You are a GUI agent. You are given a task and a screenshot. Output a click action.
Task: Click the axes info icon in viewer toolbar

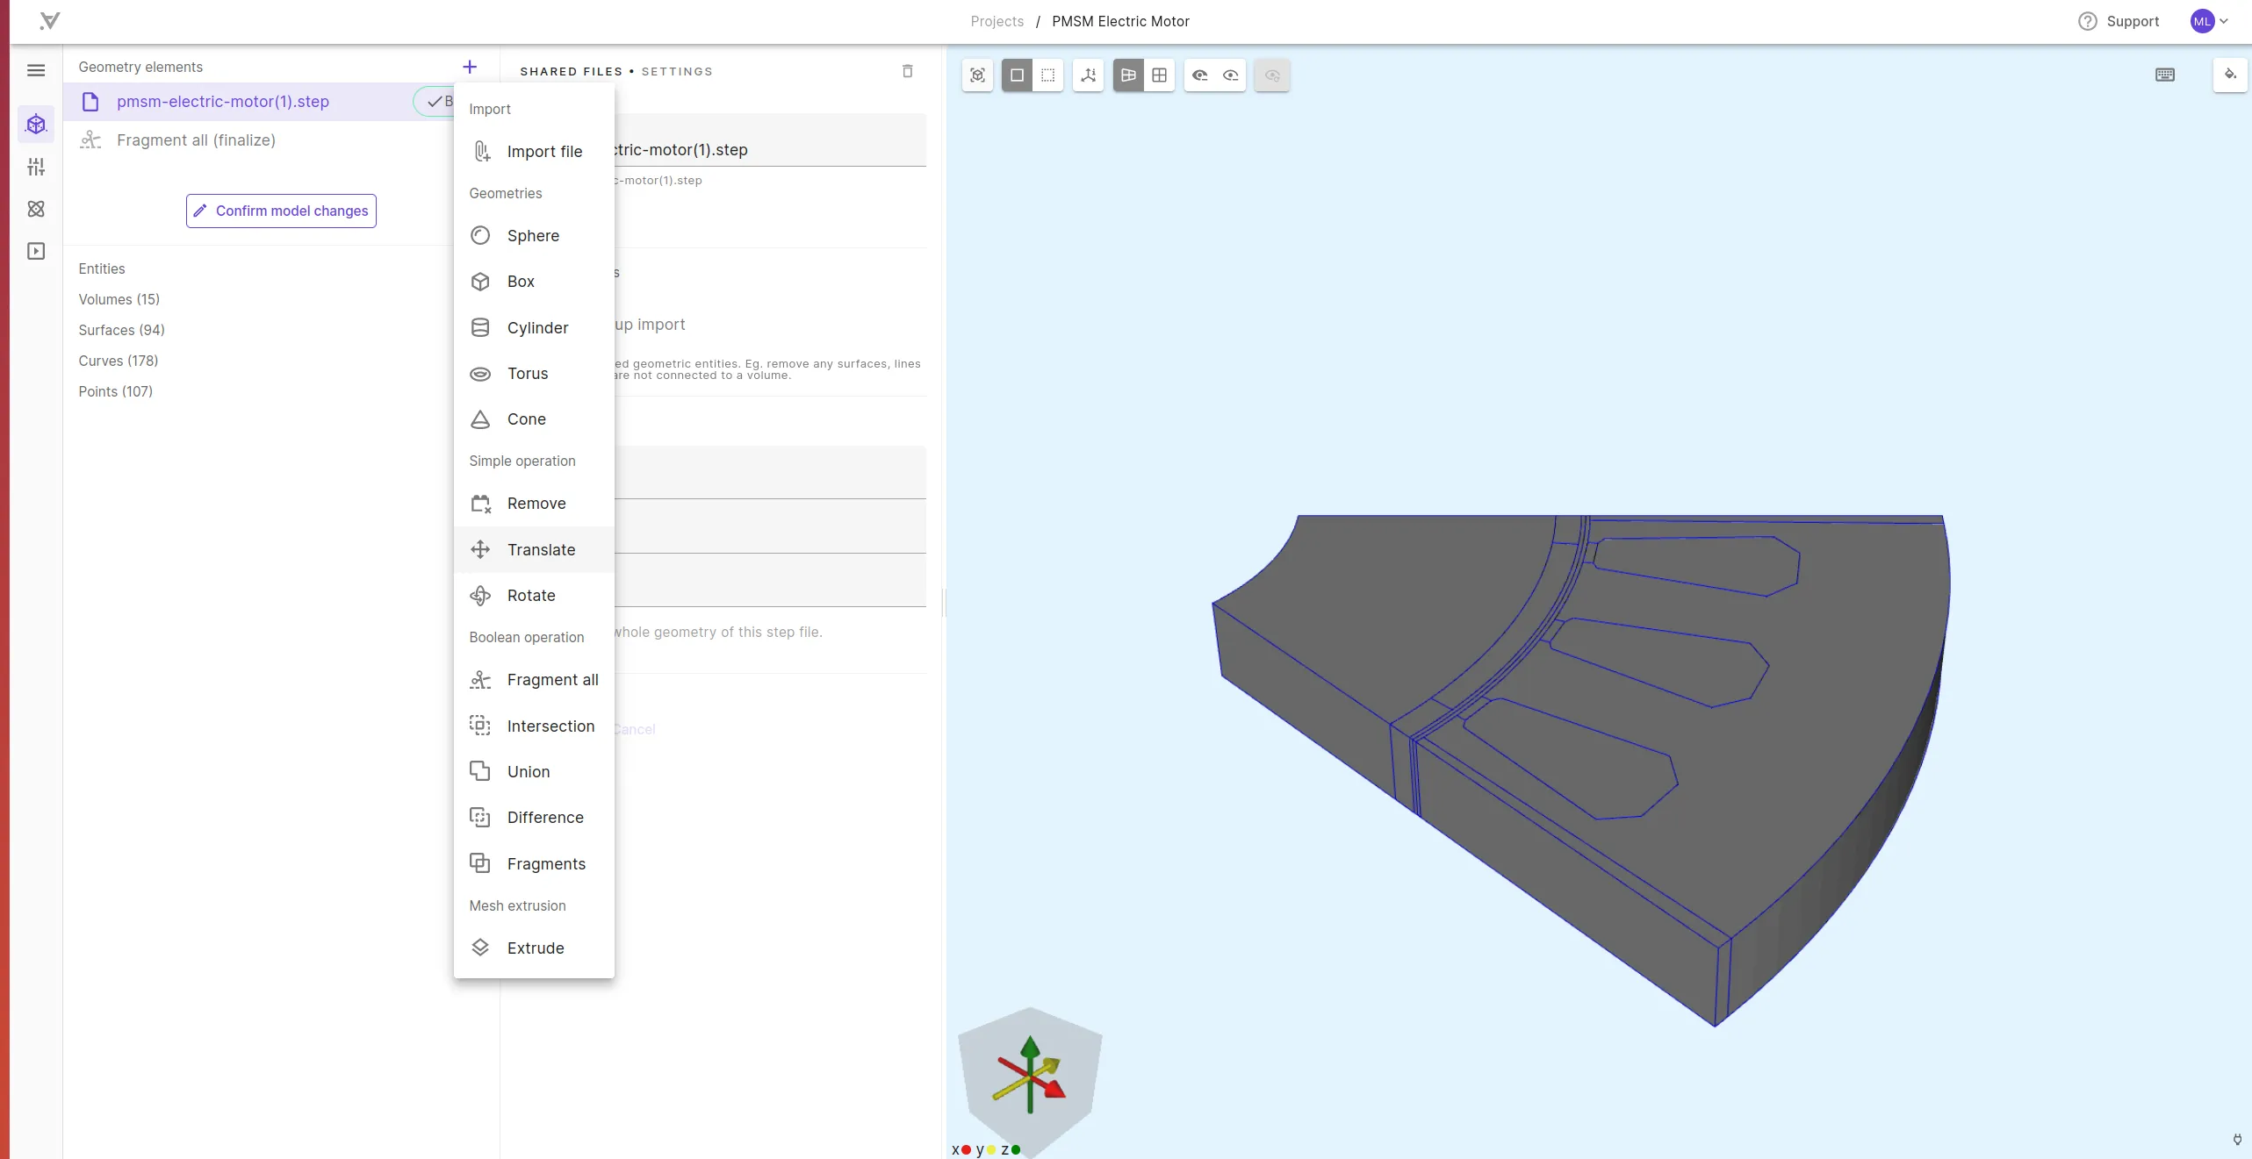point(1088,75)
